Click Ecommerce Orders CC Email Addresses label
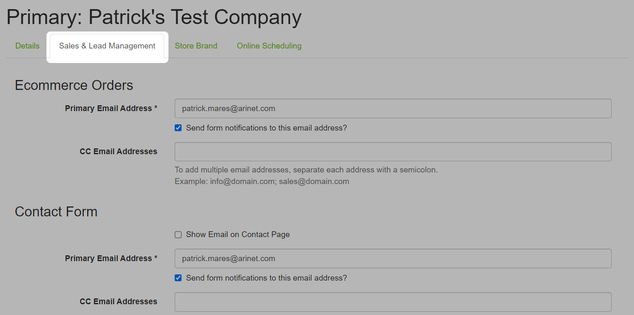 [x=118, y=151]
